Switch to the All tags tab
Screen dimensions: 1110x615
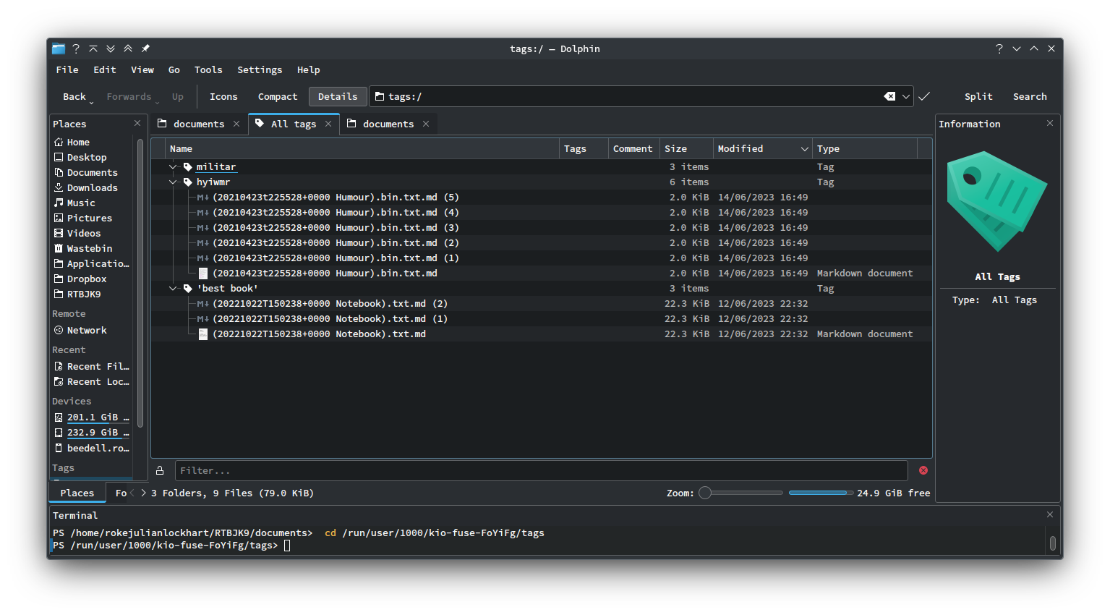(293, 124)
